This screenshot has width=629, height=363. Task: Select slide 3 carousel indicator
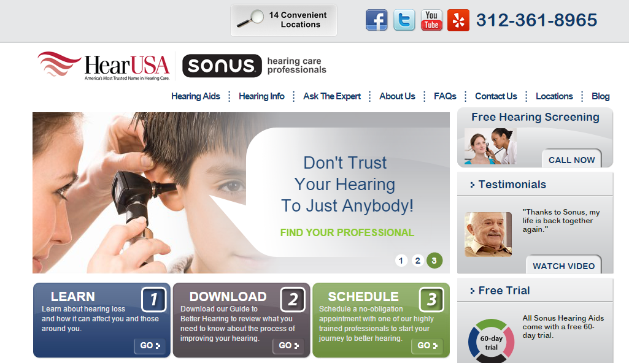[x=434, y=261]
